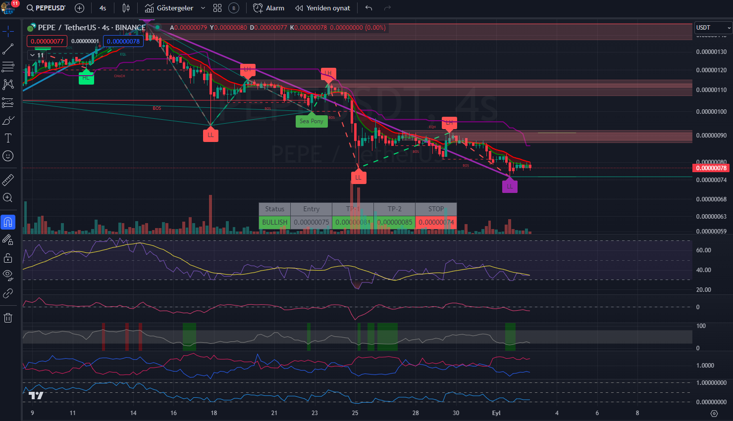The image size is (733, 421).
Task: Collapse the indicator legend showing 11
Action: (x=37, y=55)
